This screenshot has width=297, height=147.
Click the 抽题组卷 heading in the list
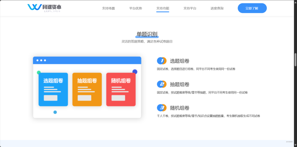tap(180, 84)
